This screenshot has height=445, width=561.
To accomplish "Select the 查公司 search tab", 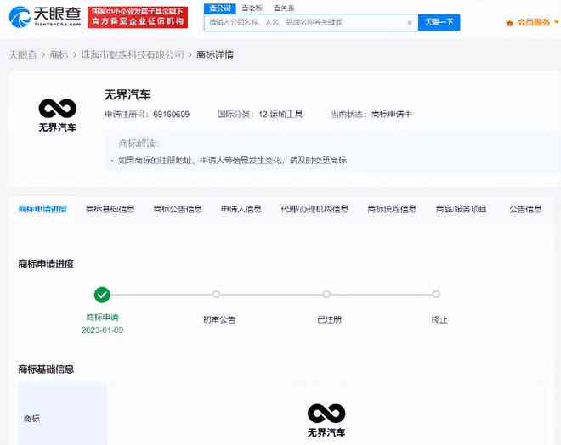I will pos(219,8).
